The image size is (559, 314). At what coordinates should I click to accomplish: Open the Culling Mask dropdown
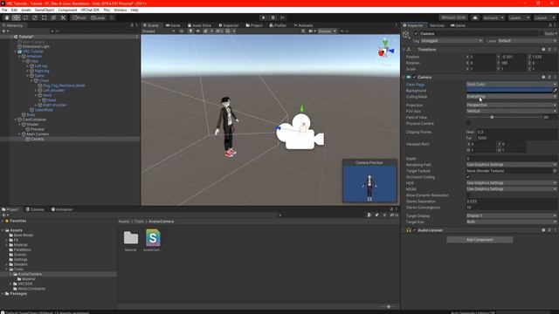tap(511, 97)
